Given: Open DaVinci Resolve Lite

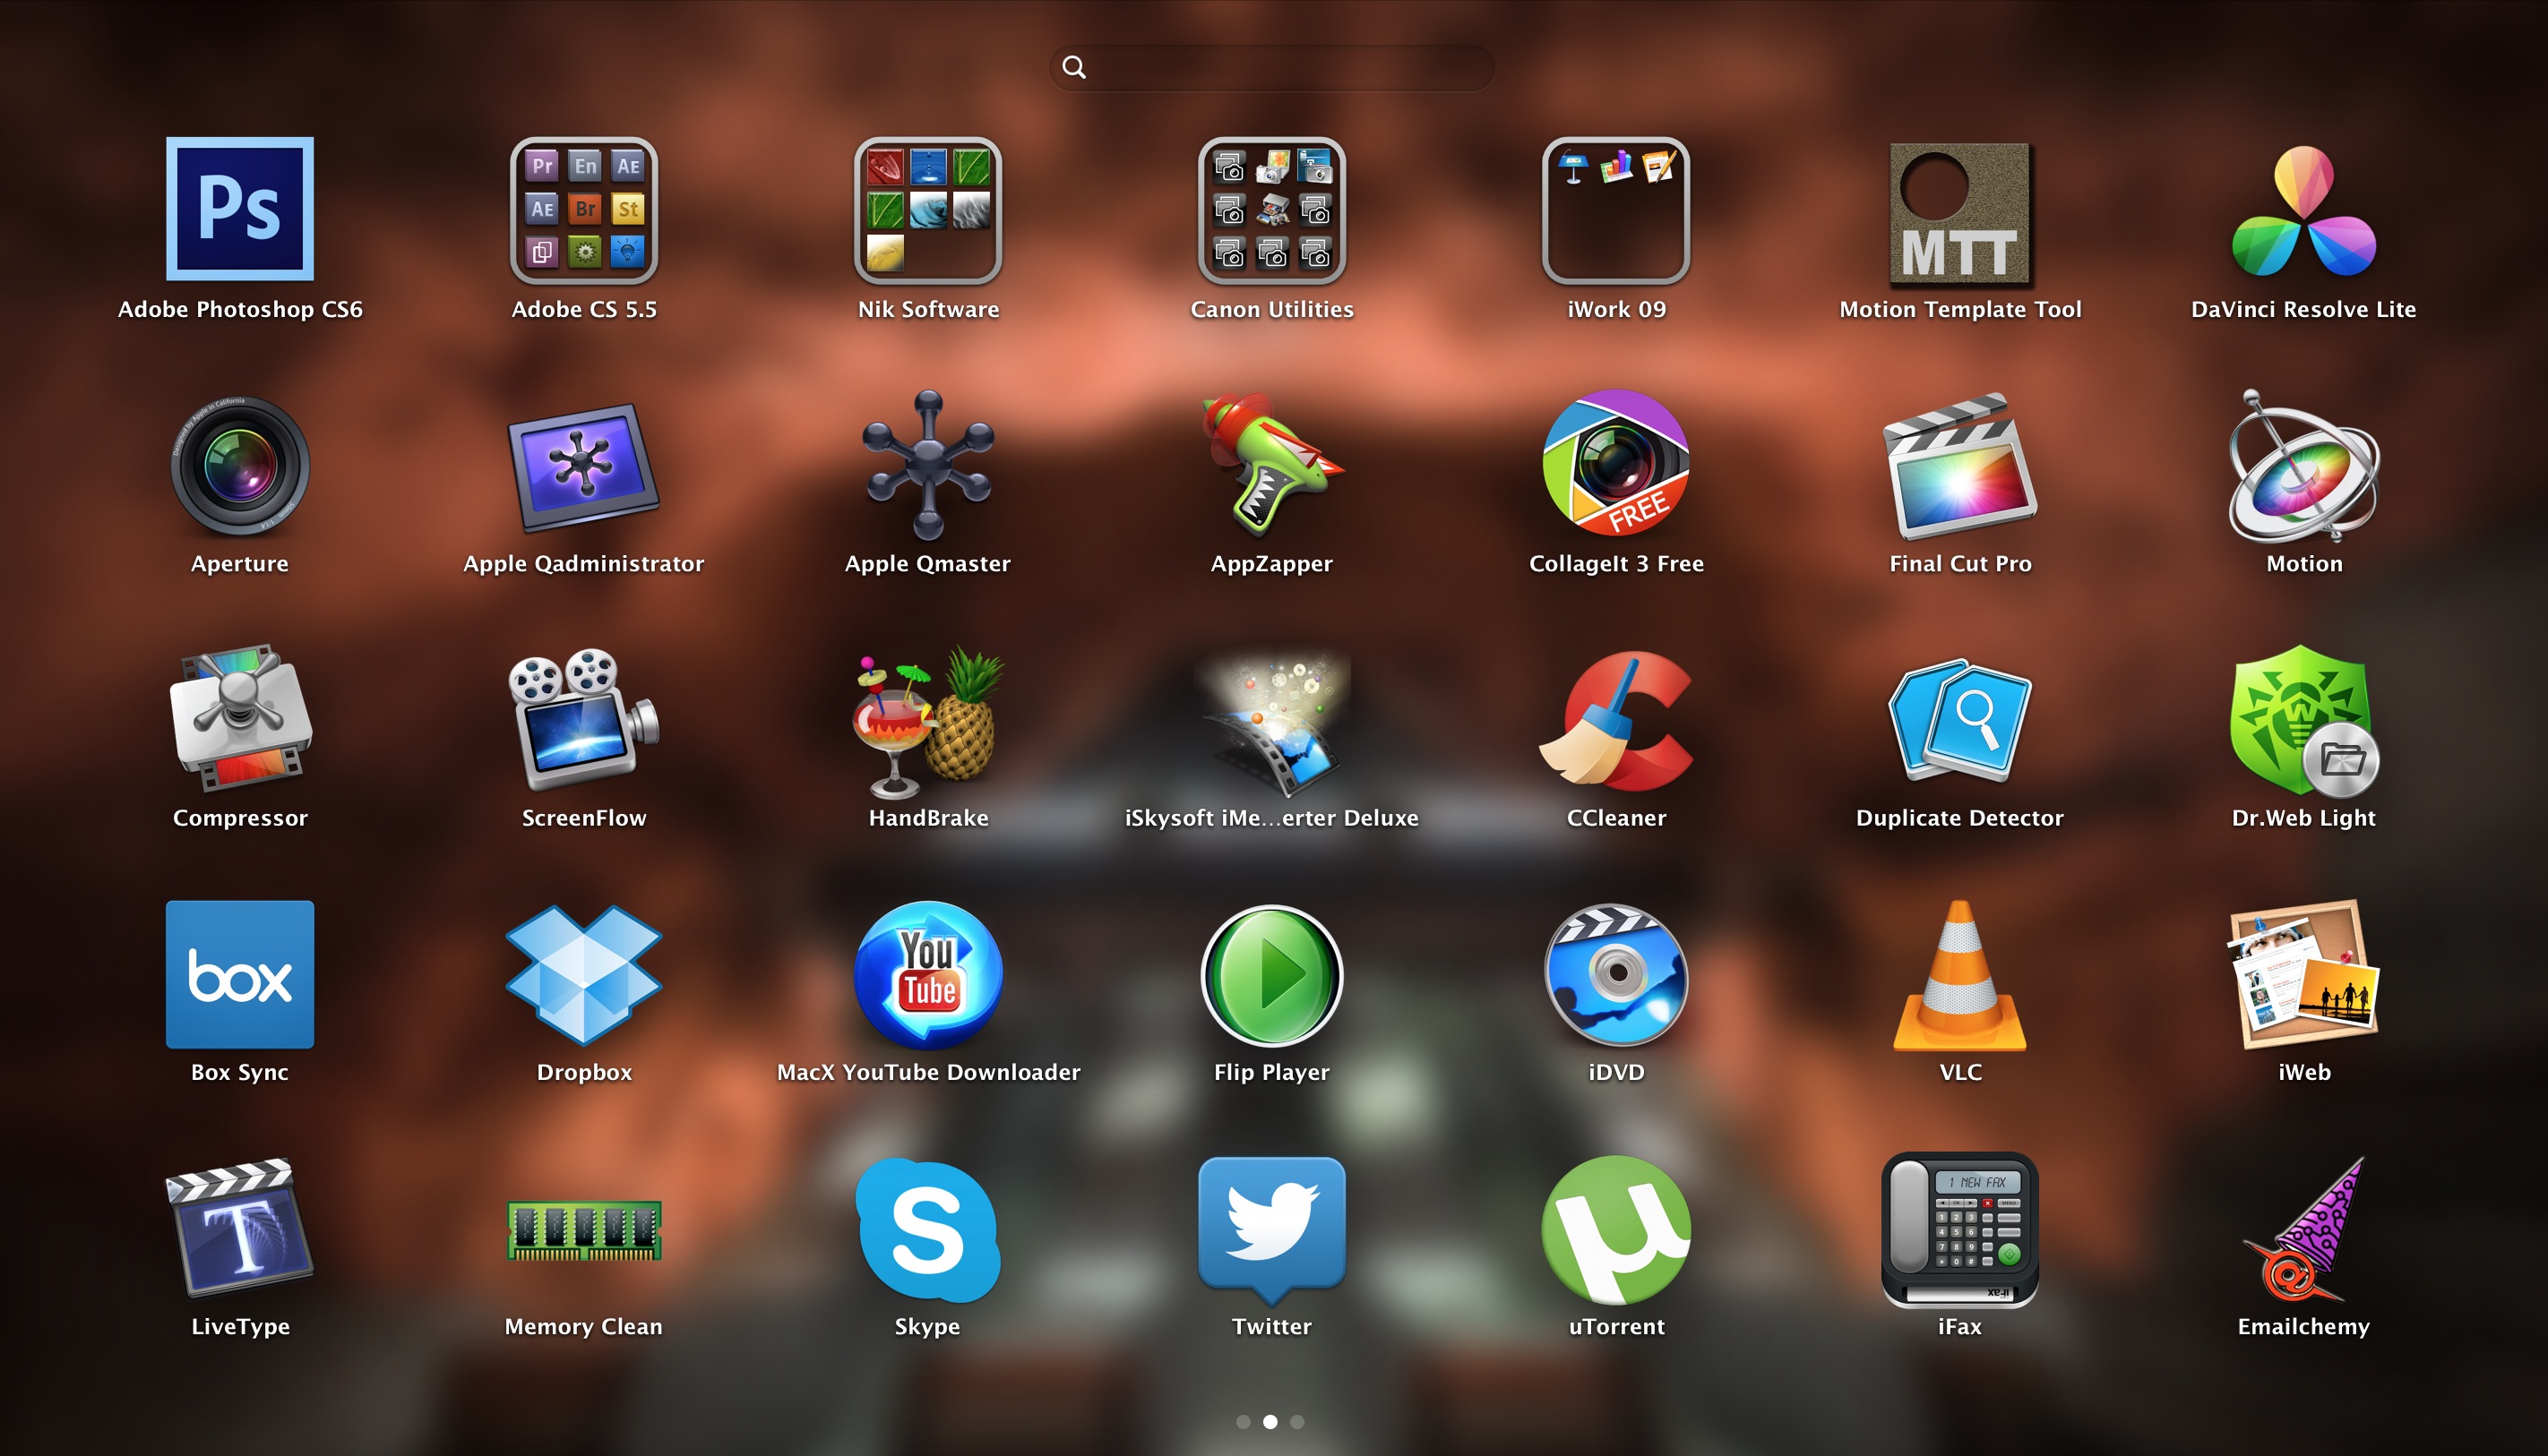Looking at the screenshot, I should click(2304, 210).
